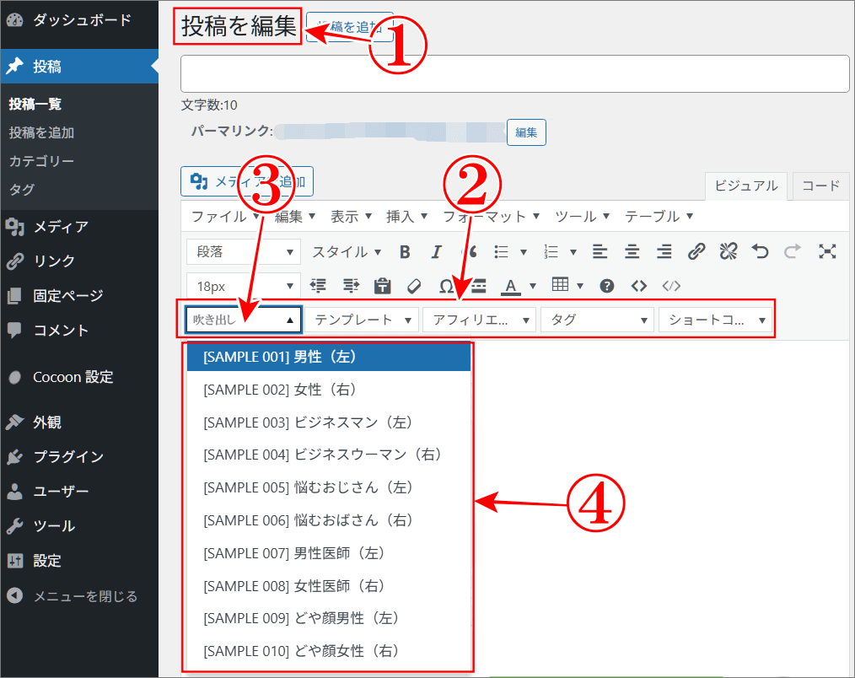Toggle fullscreen editing mode
The height and width of the screenshot is (678, 855).
[828, 251]
